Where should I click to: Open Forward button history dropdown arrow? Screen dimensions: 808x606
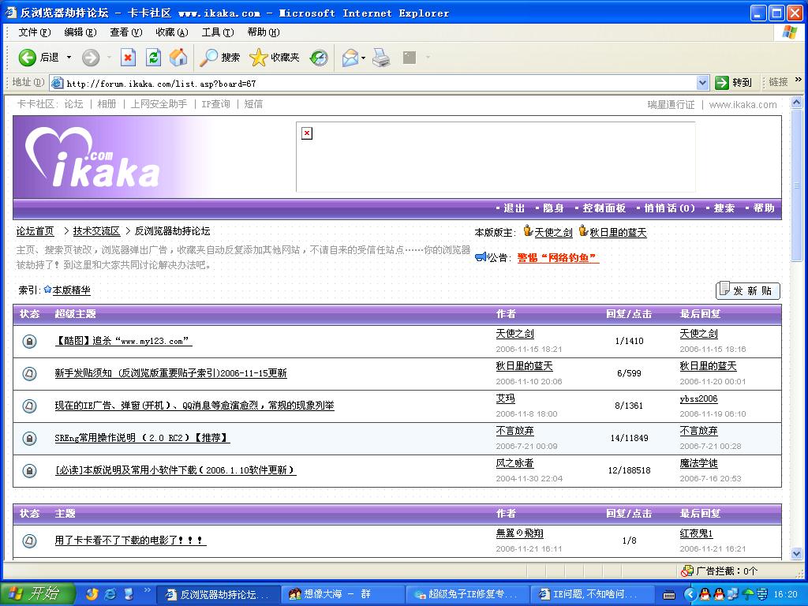(109, 57)
